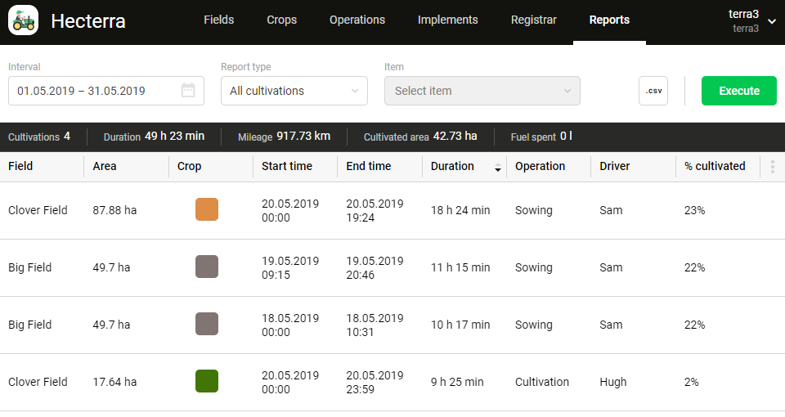Viewport: 785px width, 417px height.
Task: Click the % cultivated column header
Action: pos(714,167)
